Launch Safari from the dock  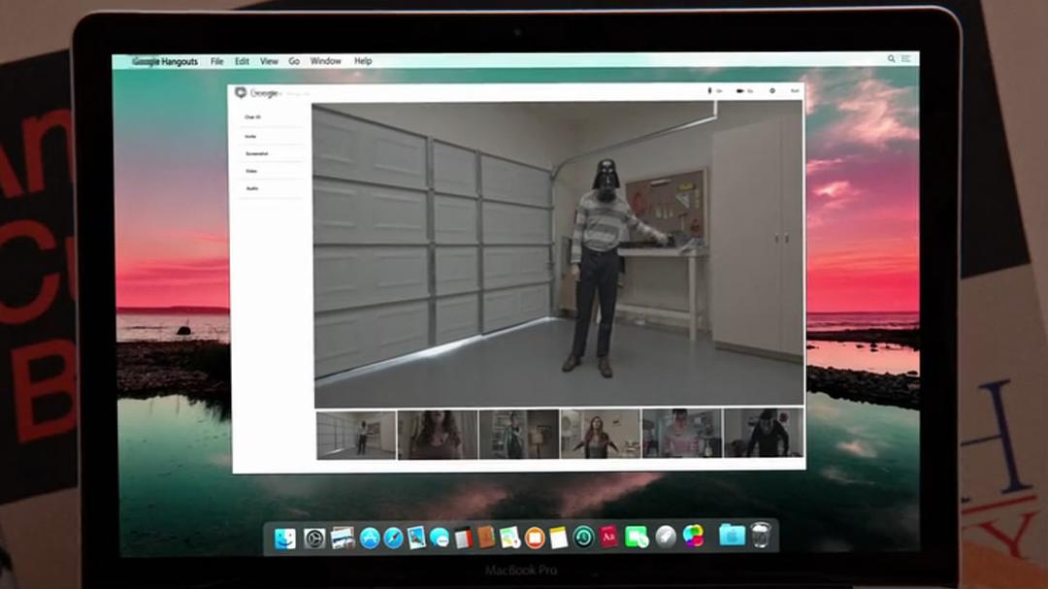click(393, 538)
